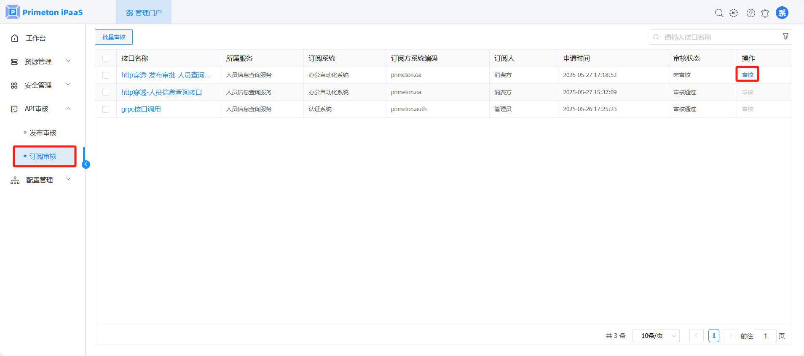Viewport: 804px width, 356px height.
Task: Click the Primeton iPaaS logo
Action: click(x=44, y=12)
